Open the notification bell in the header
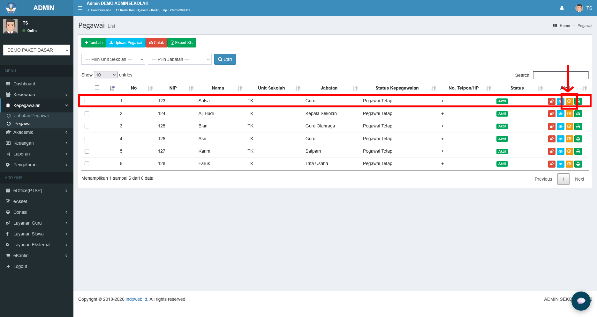 pyautogui.click(x=562, y=8)
